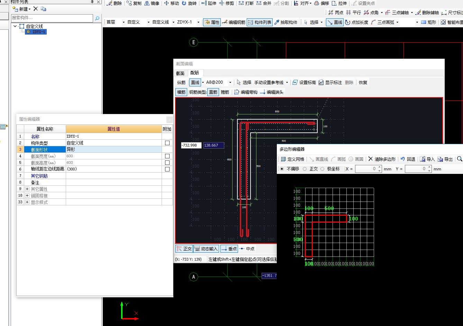Screen dimensions: 463x326
Task: Toggle 显示标注 in section editor
Action: tap(330, 82)
